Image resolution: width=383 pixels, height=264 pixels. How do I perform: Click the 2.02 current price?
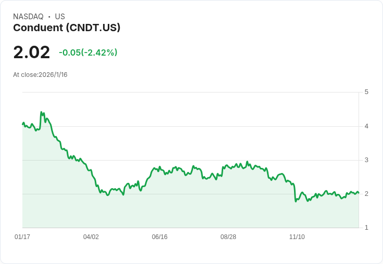coord(32,52)
